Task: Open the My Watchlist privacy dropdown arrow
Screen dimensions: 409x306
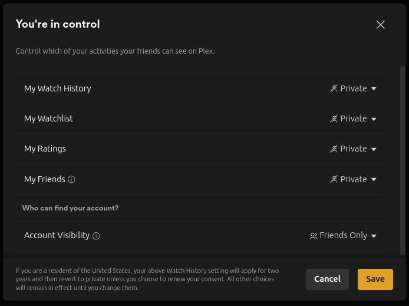Action: click(x=374, y=119)
